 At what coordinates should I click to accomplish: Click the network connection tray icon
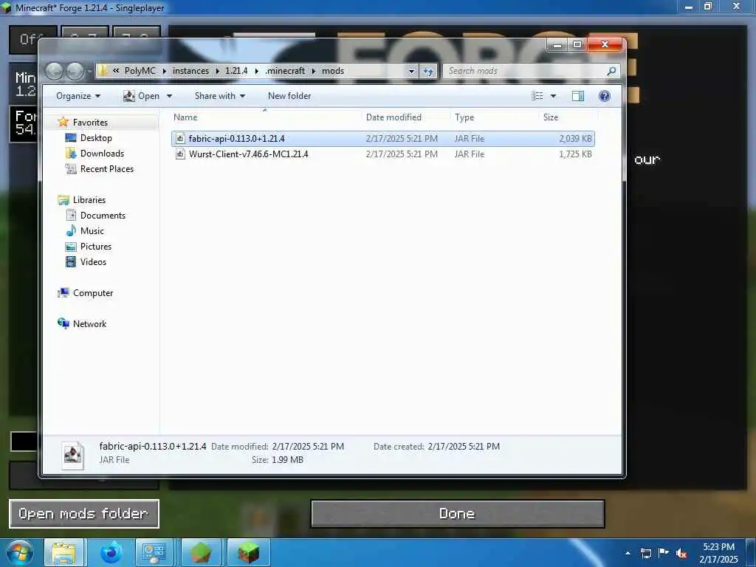tap(645, 553)
